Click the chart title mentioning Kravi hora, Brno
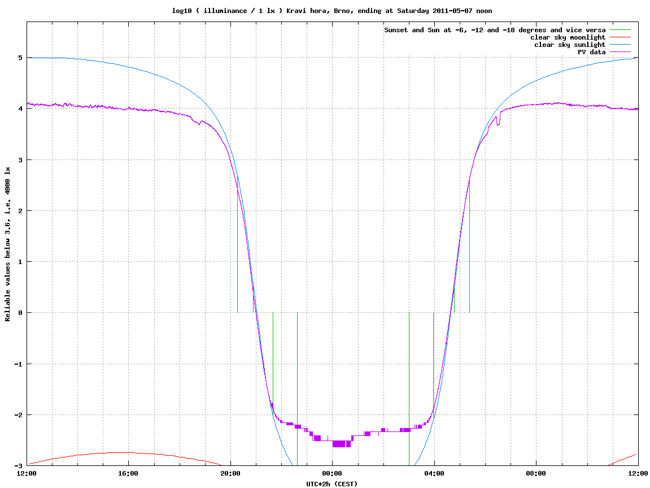The width and height of the screenshot is (650, 488). 331,11
